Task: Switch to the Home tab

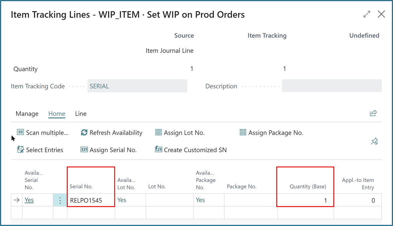Action: tap(57, 114)
